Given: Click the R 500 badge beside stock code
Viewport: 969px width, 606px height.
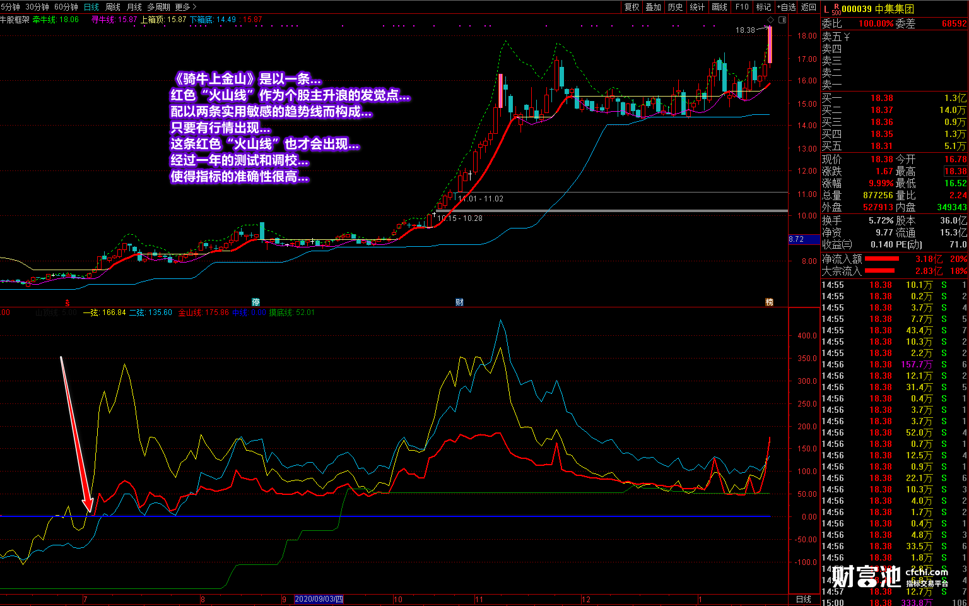Looking at the screenshot, I should (836, 9).
